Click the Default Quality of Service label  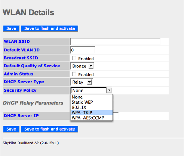pyautogui.click(x=32, y=66)
